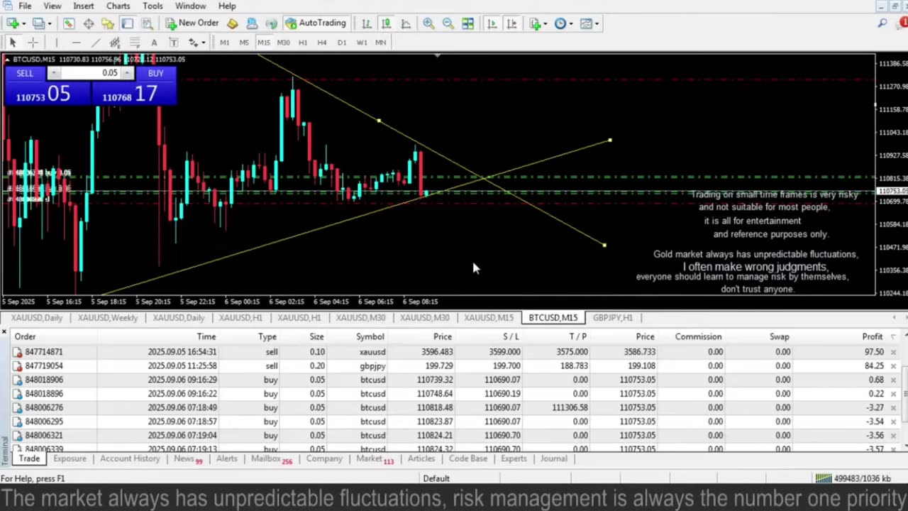Screen dimensions: 908x511
Task: Close the xauusd order 847714871 via X
Action: pos(893,352)
